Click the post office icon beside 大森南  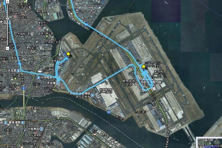(32, 34)
